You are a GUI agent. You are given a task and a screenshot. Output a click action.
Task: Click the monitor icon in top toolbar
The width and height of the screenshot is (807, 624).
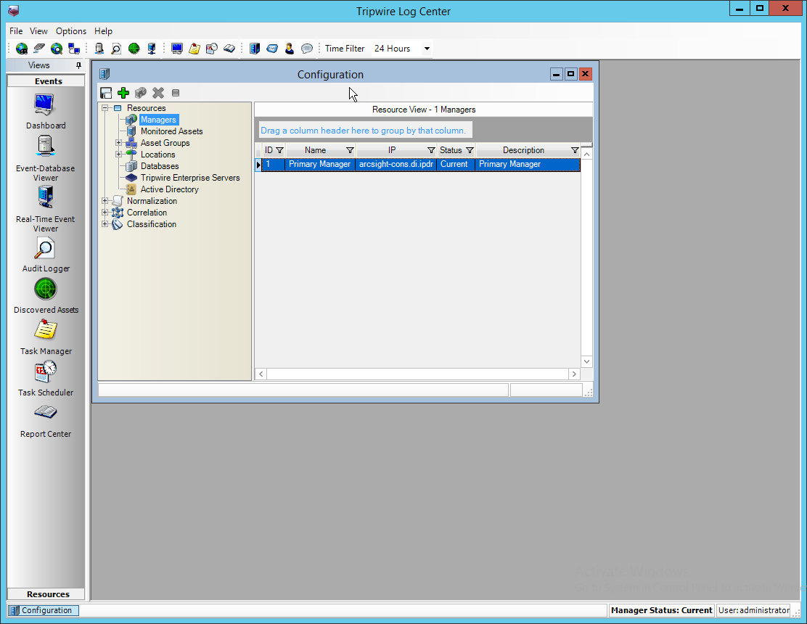tap(177, 49)
